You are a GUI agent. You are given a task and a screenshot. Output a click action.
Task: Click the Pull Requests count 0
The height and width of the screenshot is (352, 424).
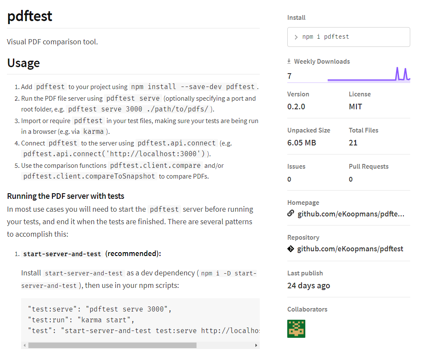[x=351, y=179]
